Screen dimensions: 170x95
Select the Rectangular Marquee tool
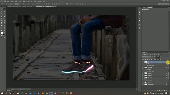click(2, 9)
